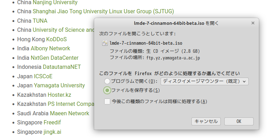Select the プログラムで開く radio button
The height and width of the screenshot is (138, 268).
coord(107,81)
